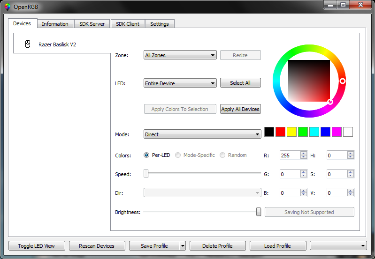Pick the cyan color swatch
This screenshot has height=259, width=375.
coord(314,132)
